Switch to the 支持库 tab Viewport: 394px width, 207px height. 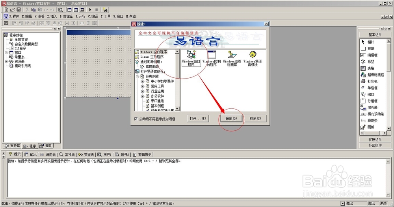tap(13, 146)
